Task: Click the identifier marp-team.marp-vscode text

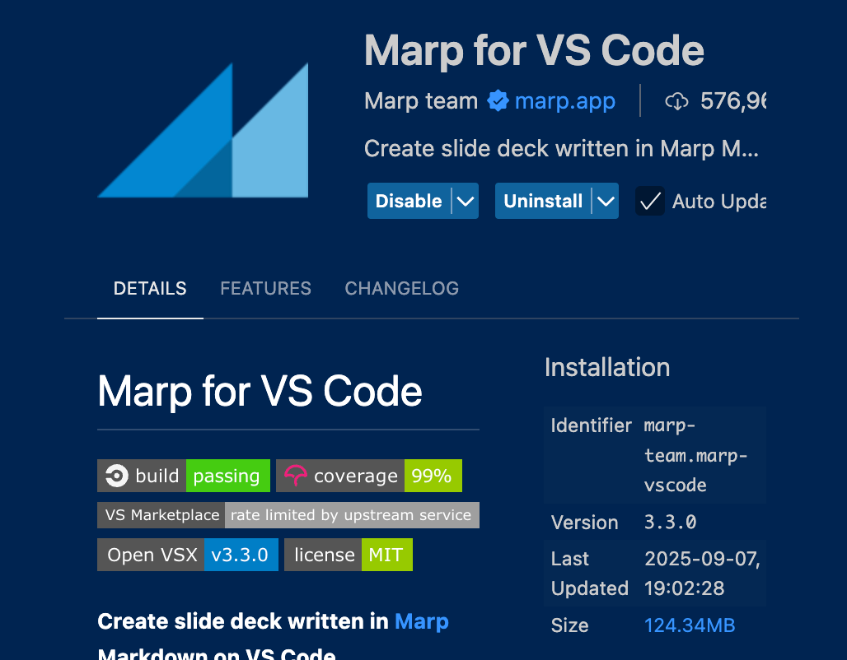Action: [695, 455]
